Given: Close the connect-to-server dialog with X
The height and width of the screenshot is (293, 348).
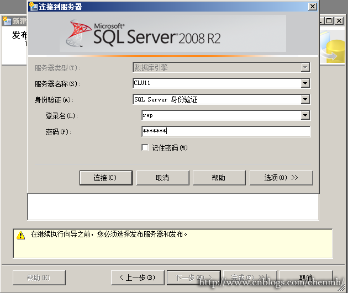Looking at the screenshot, I should pos(312,7).
